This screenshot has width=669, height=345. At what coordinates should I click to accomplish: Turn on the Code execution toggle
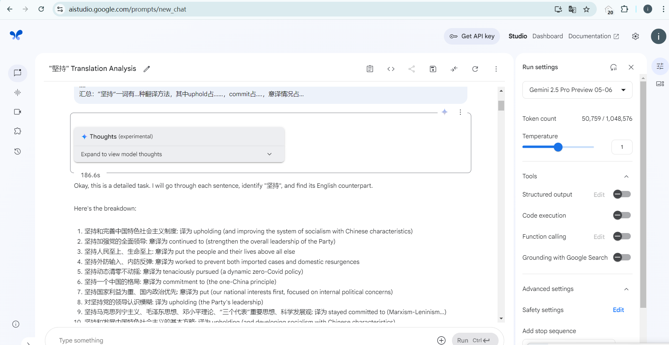[x=622, y=215]
